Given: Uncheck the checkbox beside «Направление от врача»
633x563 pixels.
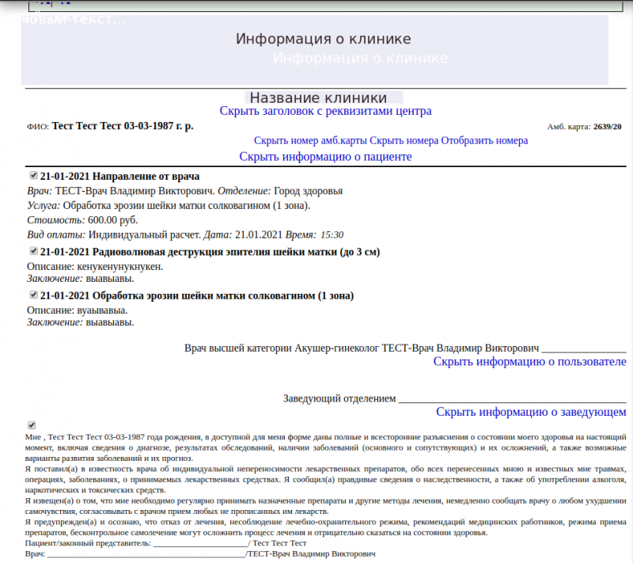Looking at the screenshot, I should (x=32, y=175).
